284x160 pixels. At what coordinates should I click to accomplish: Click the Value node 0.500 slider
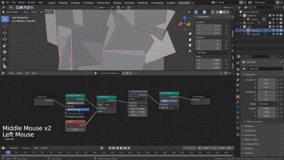tap(75, 129)
